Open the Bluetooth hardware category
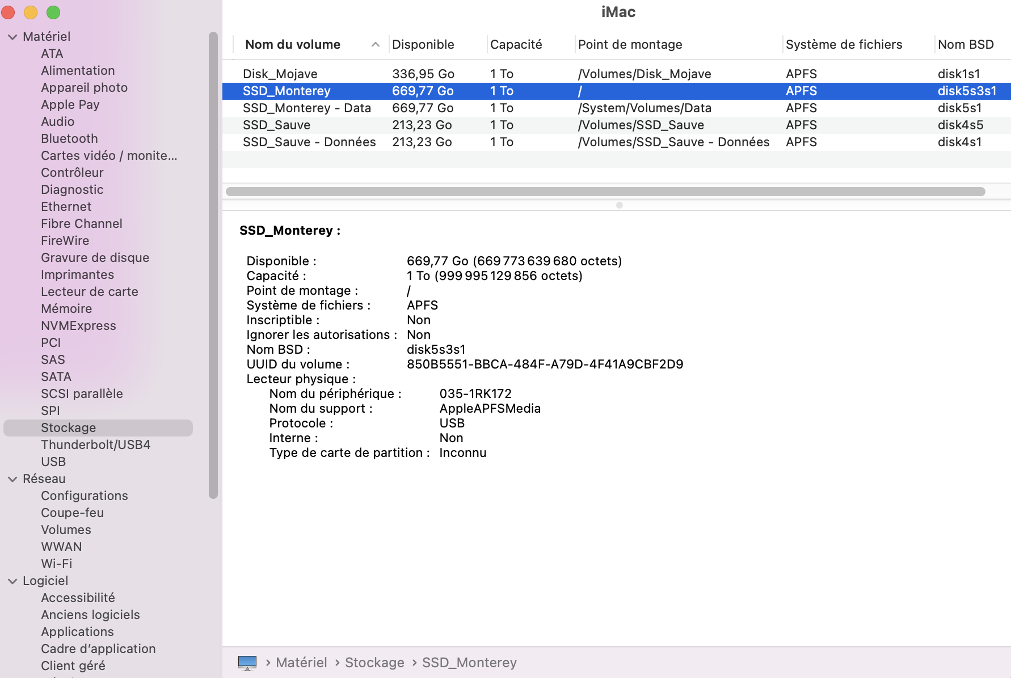Screen dimensions: 1011x678 tap(69, 139)
